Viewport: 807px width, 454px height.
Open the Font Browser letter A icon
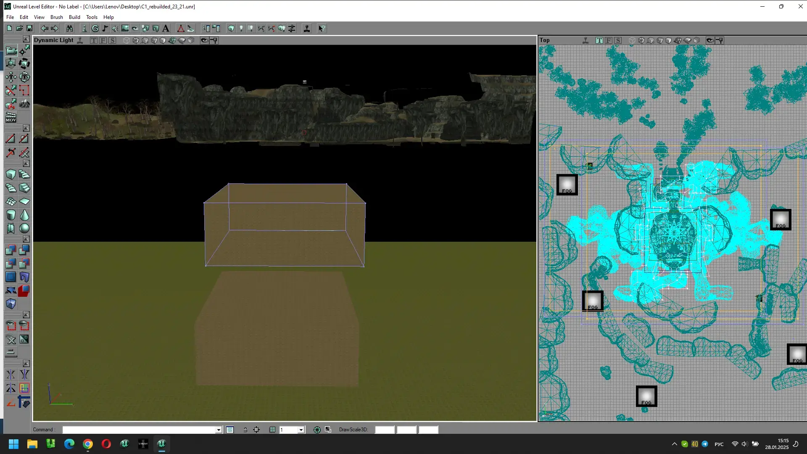(166, 28)
